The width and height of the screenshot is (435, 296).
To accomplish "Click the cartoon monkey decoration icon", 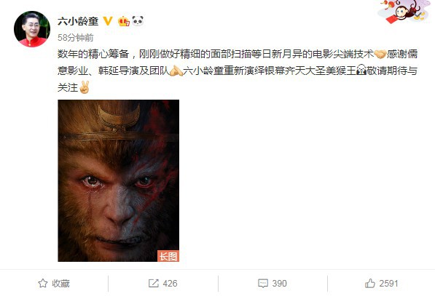I will [x=405, y=11].
